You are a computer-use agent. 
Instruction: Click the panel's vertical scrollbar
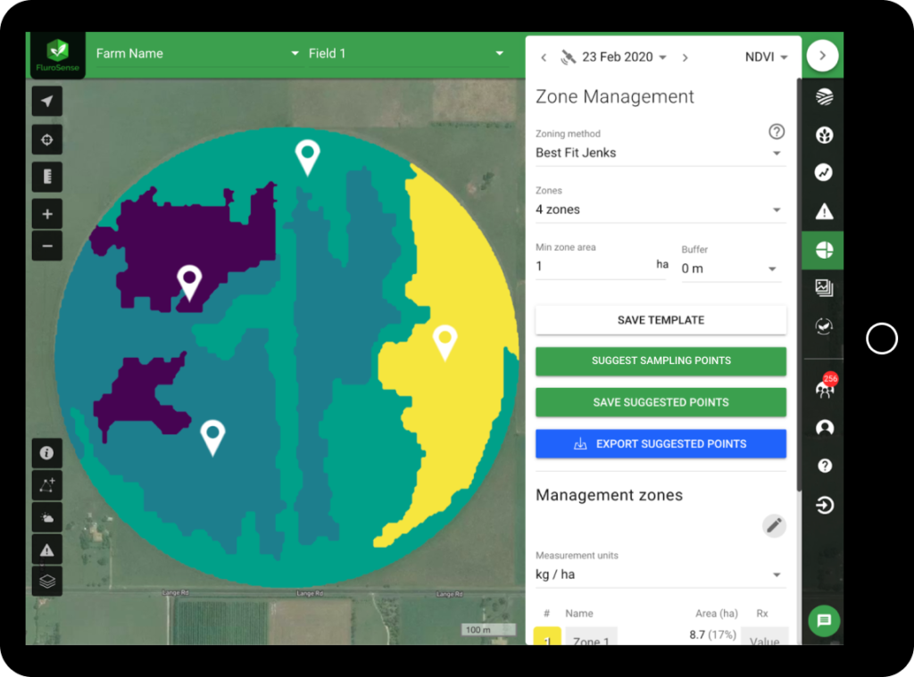[799, 285]
